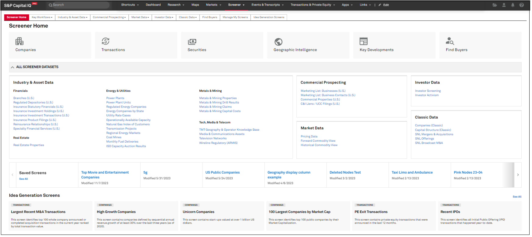Click the Companies building icon
Screen dimensions: 532x237
click(20, 41)
